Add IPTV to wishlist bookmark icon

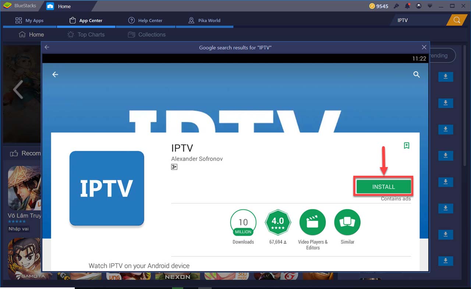click(407, 145)
